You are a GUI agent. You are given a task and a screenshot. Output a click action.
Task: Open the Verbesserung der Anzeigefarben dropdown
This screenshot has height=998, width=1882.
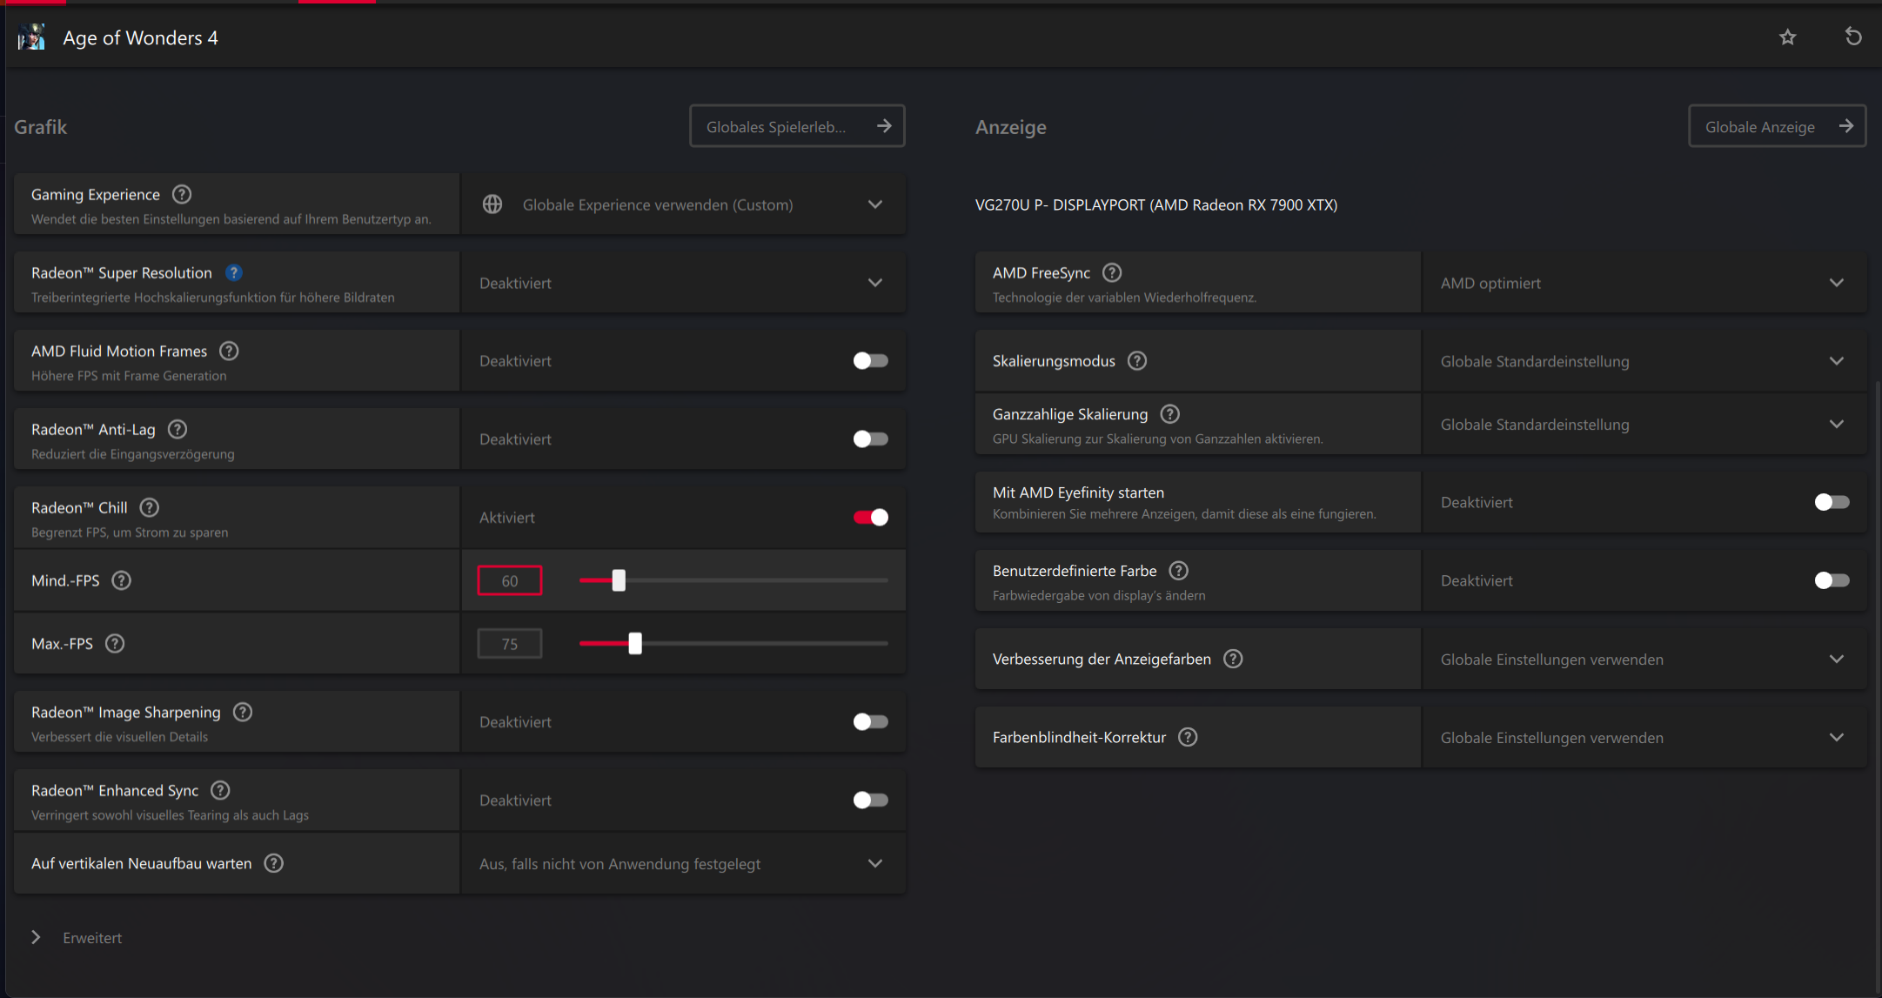click(1644, 659)
